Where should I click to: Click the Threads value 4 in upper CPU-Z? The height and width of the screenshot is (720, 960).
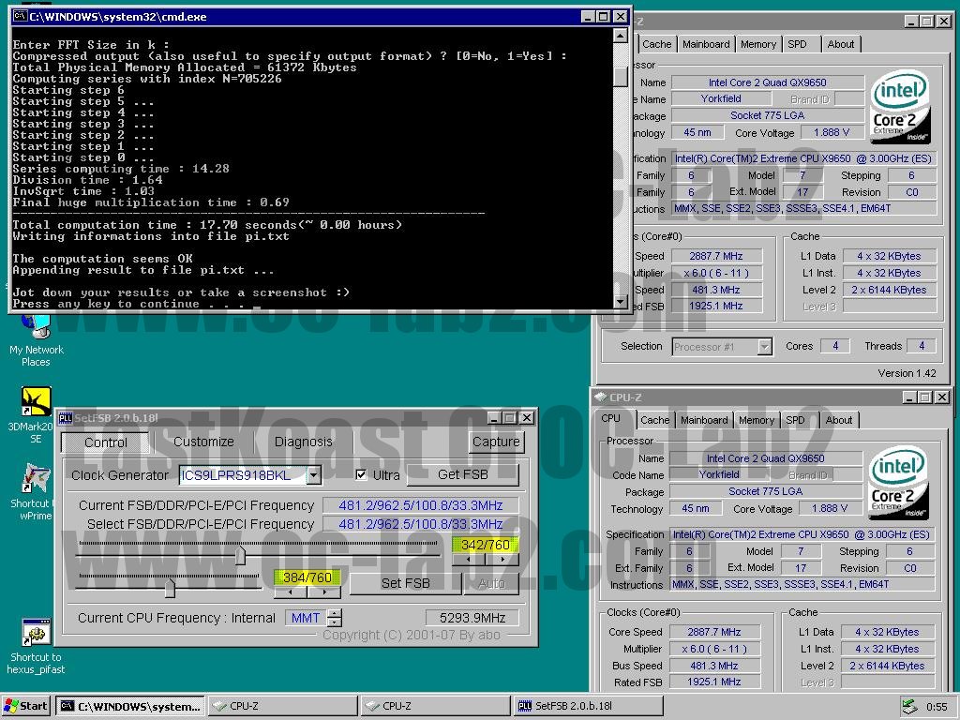click(922, 346)
